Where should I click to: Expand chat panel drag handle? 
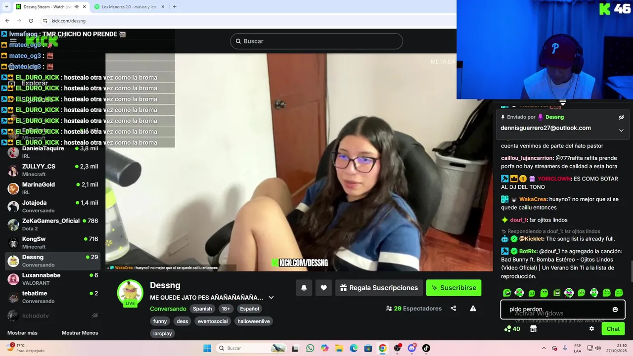[563, 103]
